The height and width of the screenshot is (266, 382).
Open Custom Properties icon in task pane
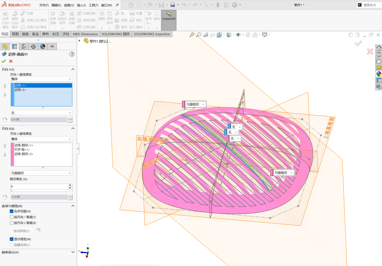pyautogui.click(x=379, y=80)
